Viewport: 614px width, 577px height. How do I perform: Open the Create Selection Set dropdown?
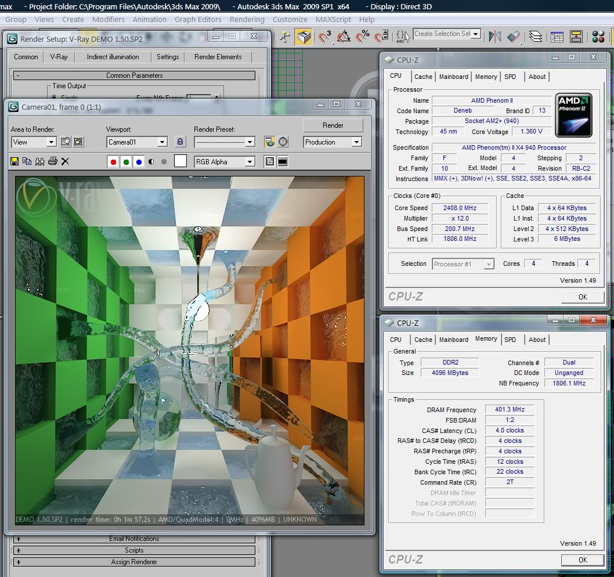click(x=447, y=34)
